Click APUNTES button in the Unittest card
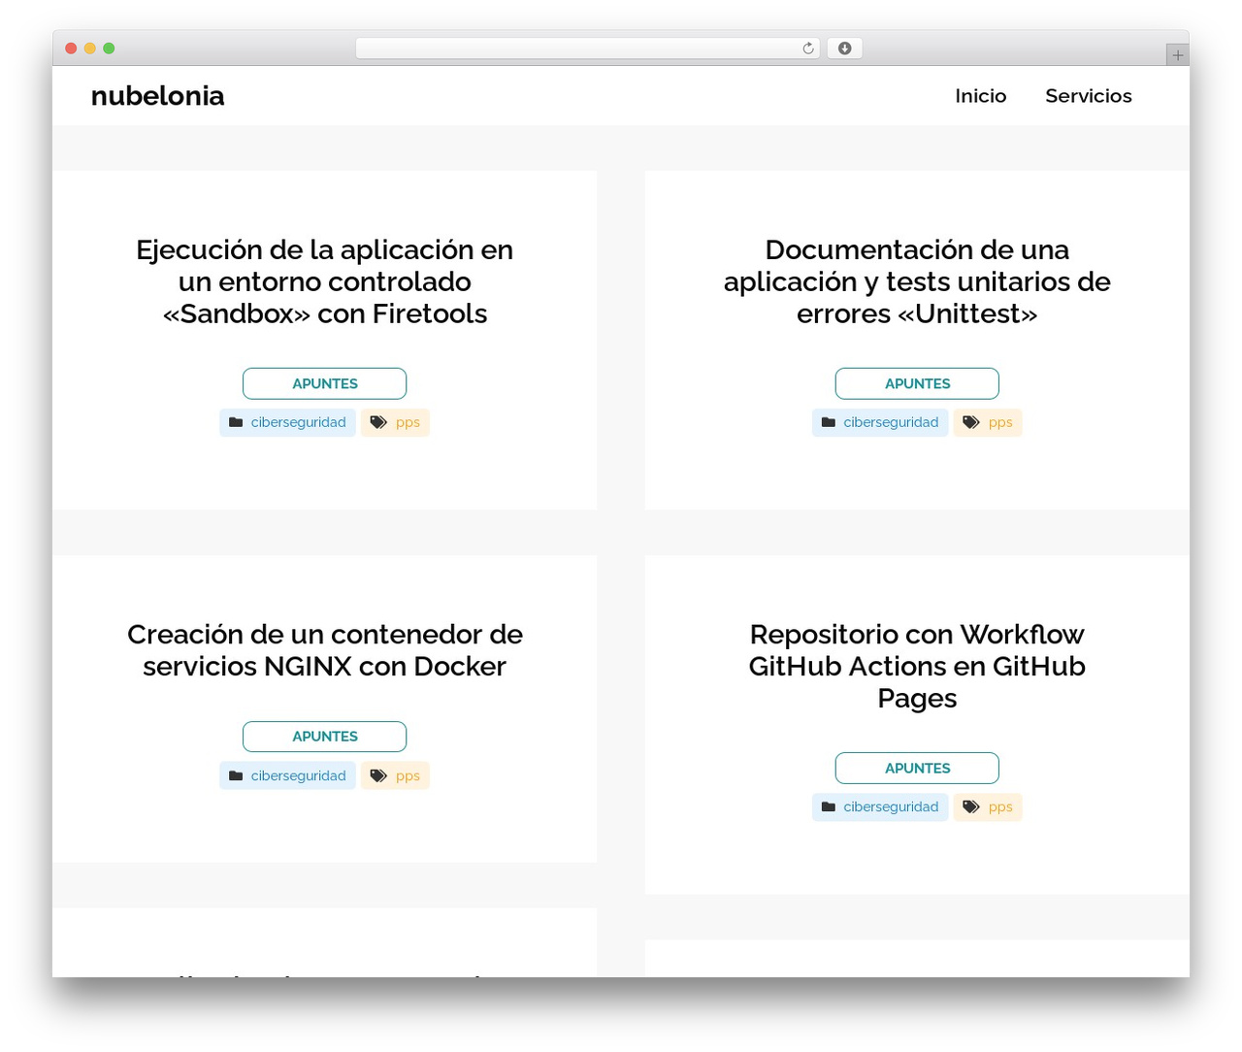Screen dimensions: 1242x1052 point(917,383)
